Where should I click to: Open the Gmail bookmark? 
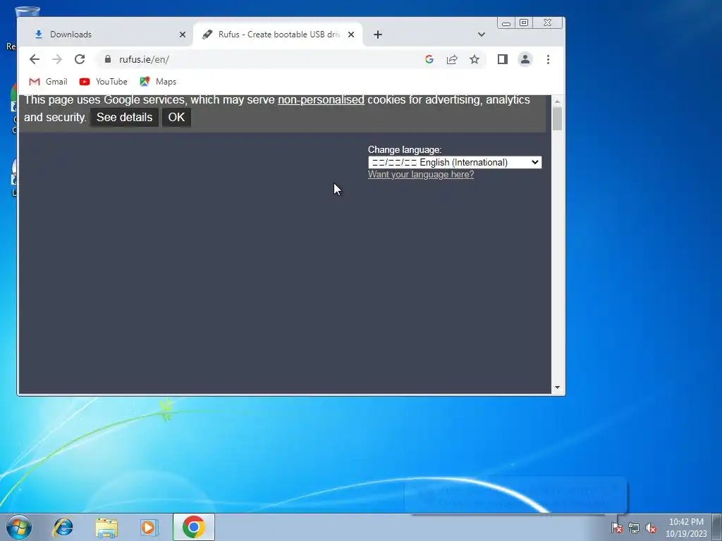[x=49, y=82]
